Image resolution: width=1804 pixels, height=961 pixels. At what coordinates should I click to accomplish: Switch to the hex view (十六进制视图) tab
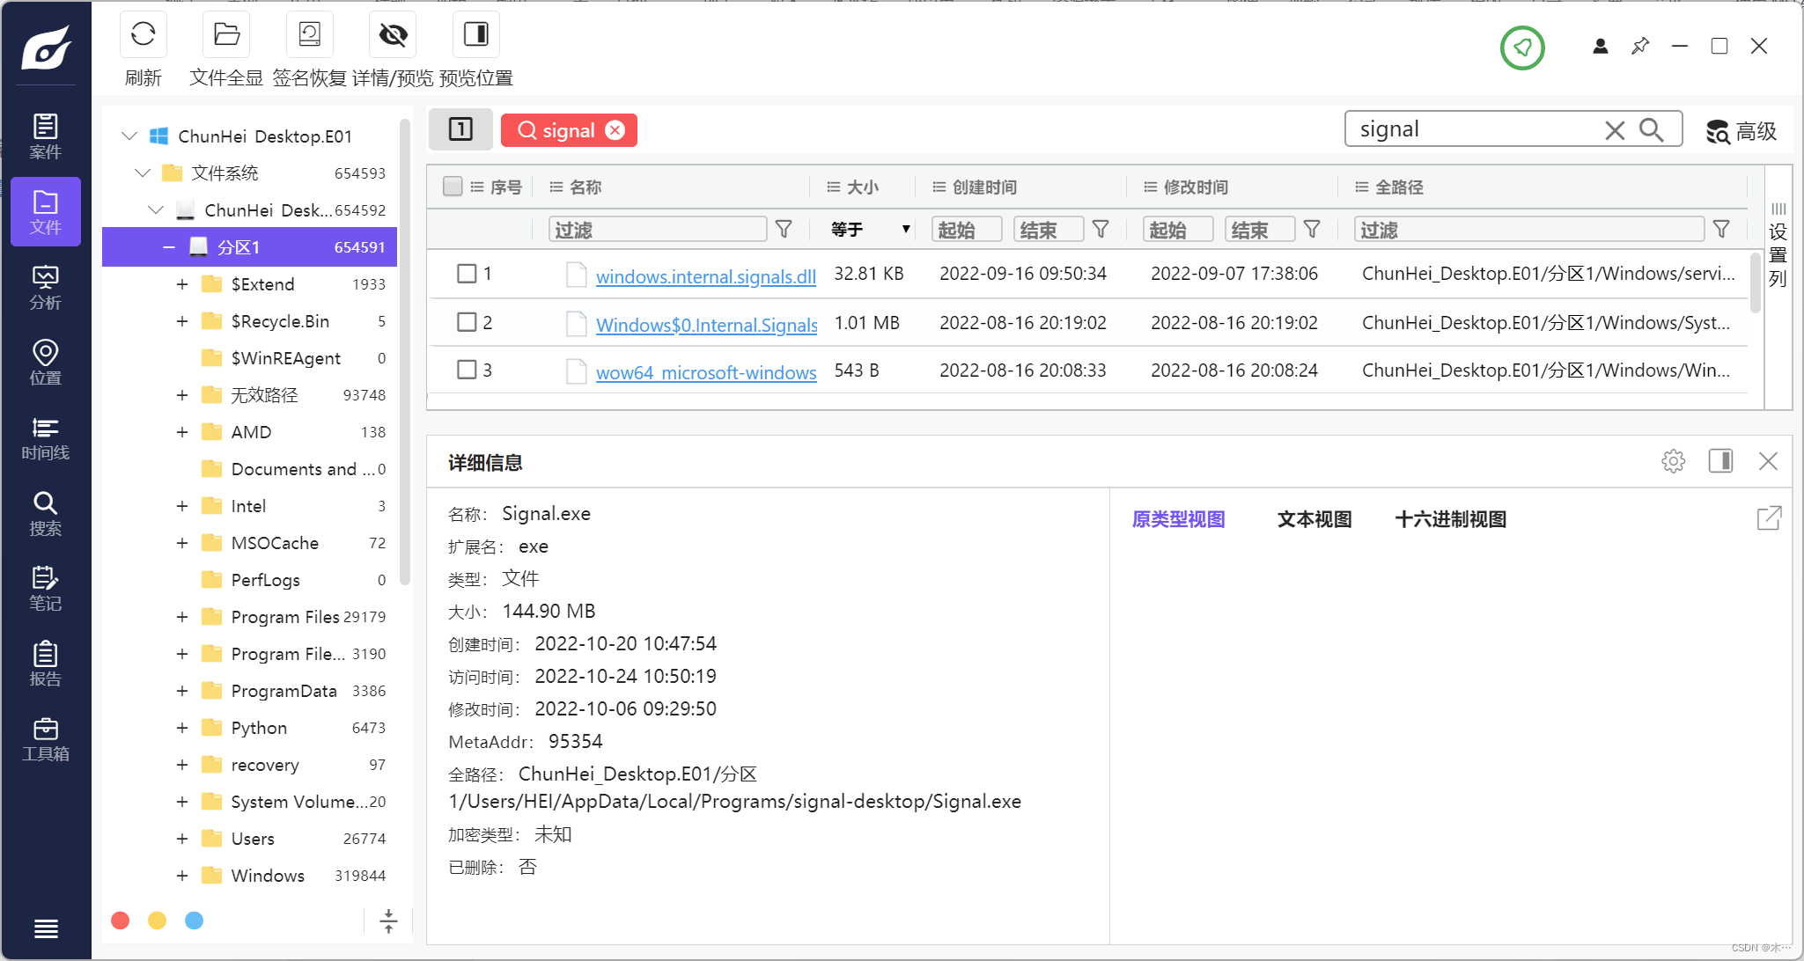(1450, 519)
